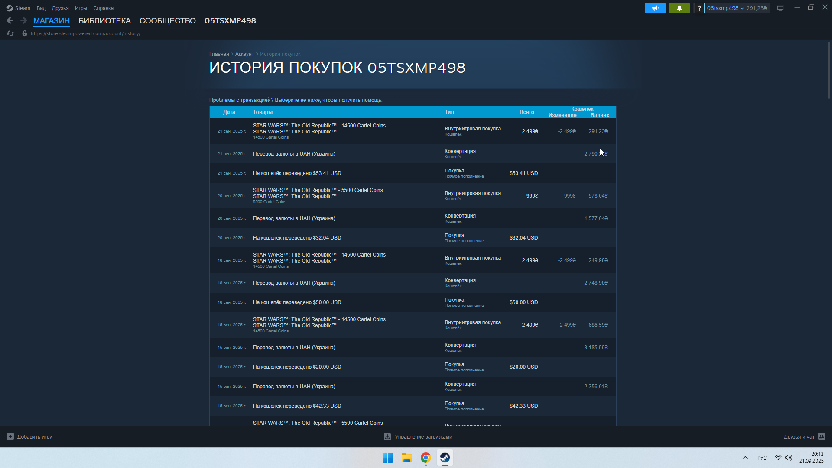
Task: Go to the МАГАЗИН tab
Action: (52, 21)
